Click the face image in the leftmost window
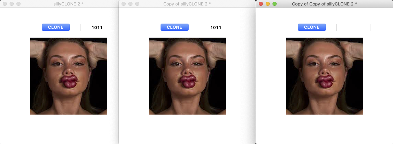393x144 pixels. coord(68,76)
